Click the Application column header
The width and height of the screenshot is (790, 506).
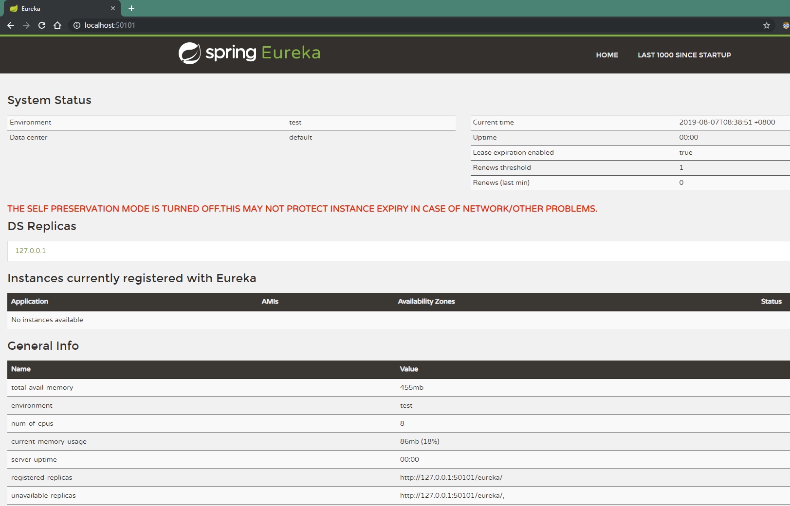coord(30,302)
